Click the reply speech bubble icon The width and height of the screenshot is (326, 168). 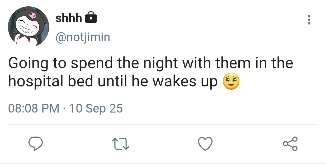(x=35, y=144)
